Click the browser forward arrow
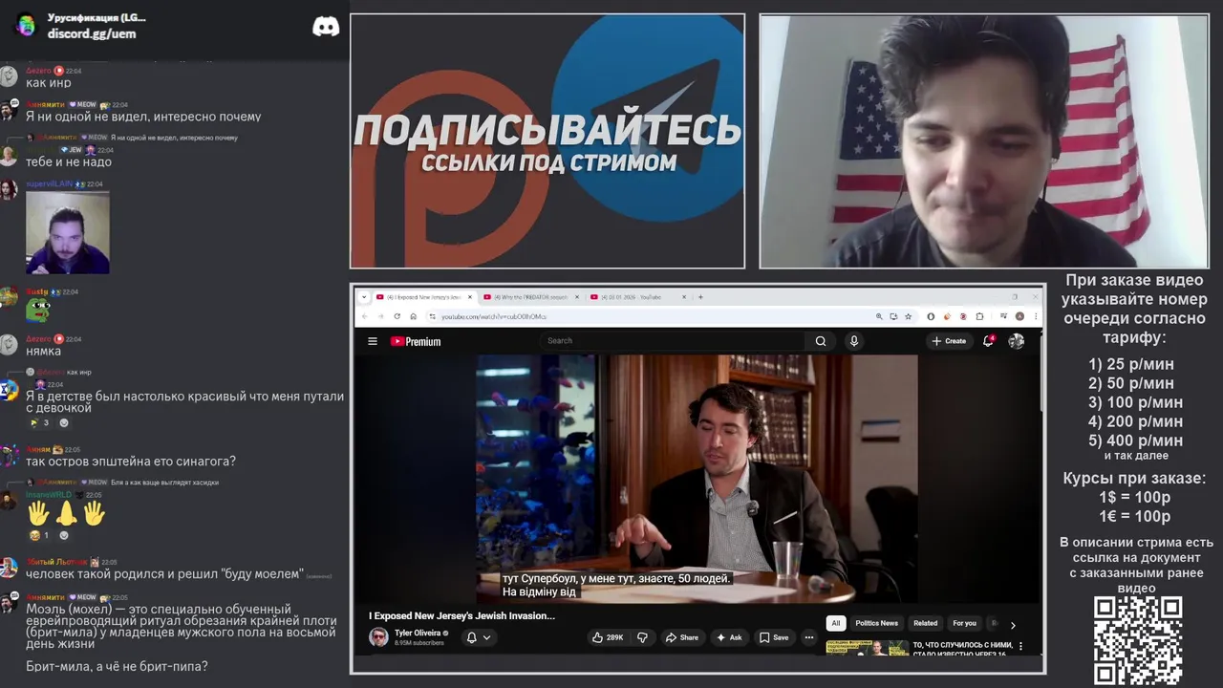1223x688 pixels. coord(381,316)
